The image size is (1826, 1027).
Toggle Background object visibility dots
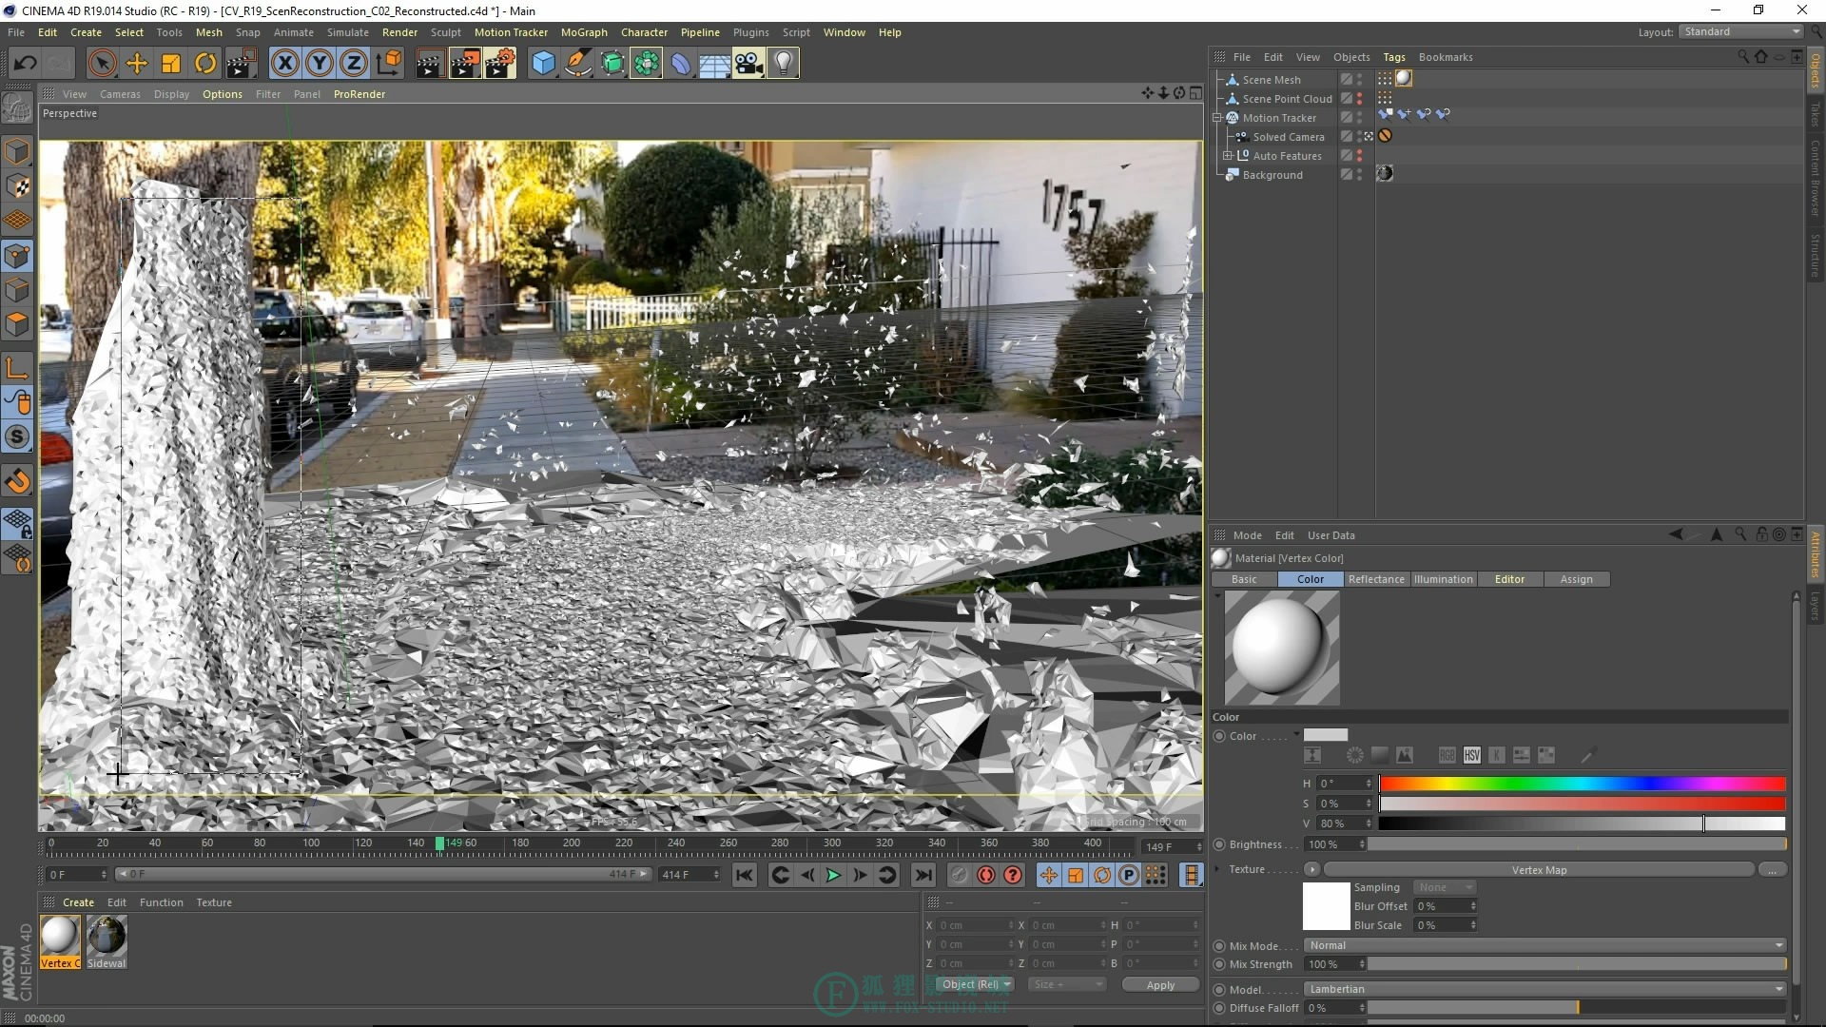tap(1359, 175)
